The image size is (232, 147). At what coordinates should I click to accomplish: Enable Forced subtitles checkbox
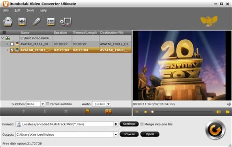(48, 104)
